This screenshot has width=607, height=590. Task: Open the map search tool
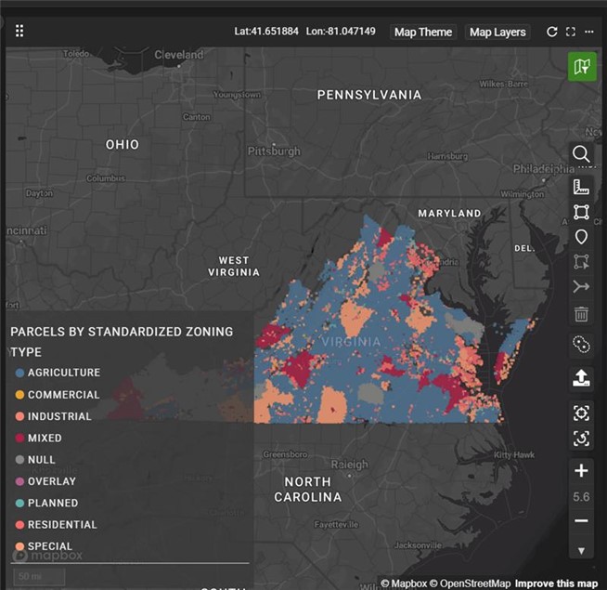(x=581, y=153)
